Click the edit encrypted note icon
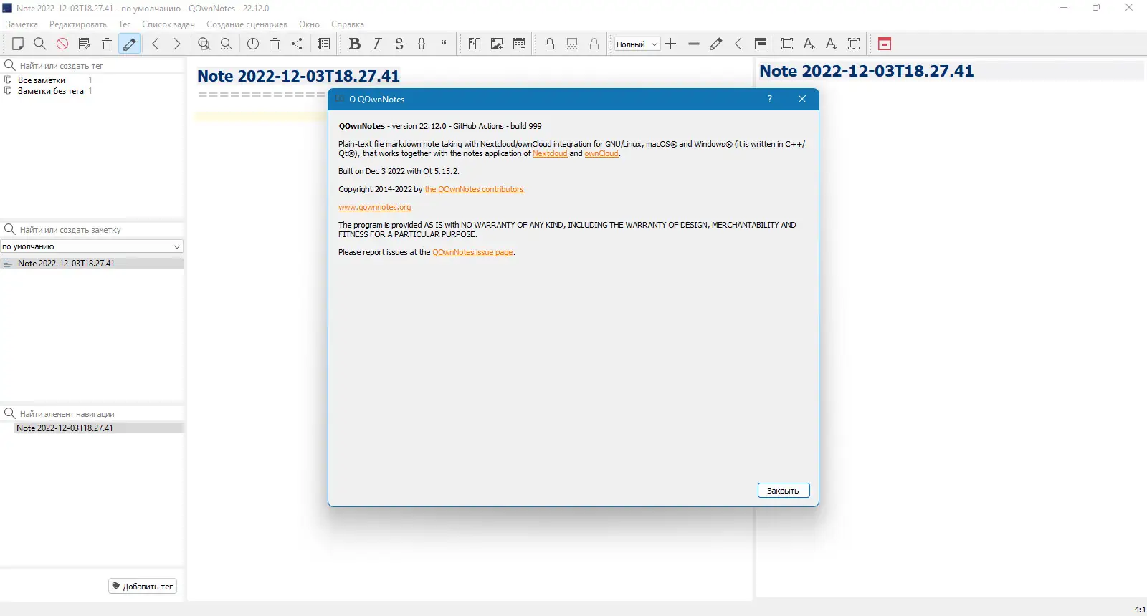Screen dimensions: 1147x616 (x=572, y=44)
